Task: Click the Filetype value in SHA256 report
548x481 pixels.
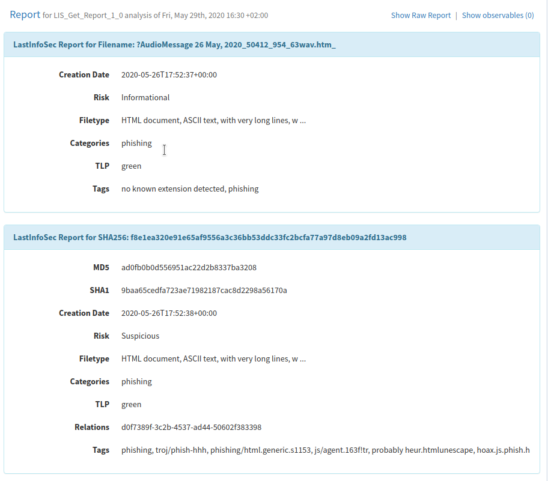Action: (x=213, y=358)
